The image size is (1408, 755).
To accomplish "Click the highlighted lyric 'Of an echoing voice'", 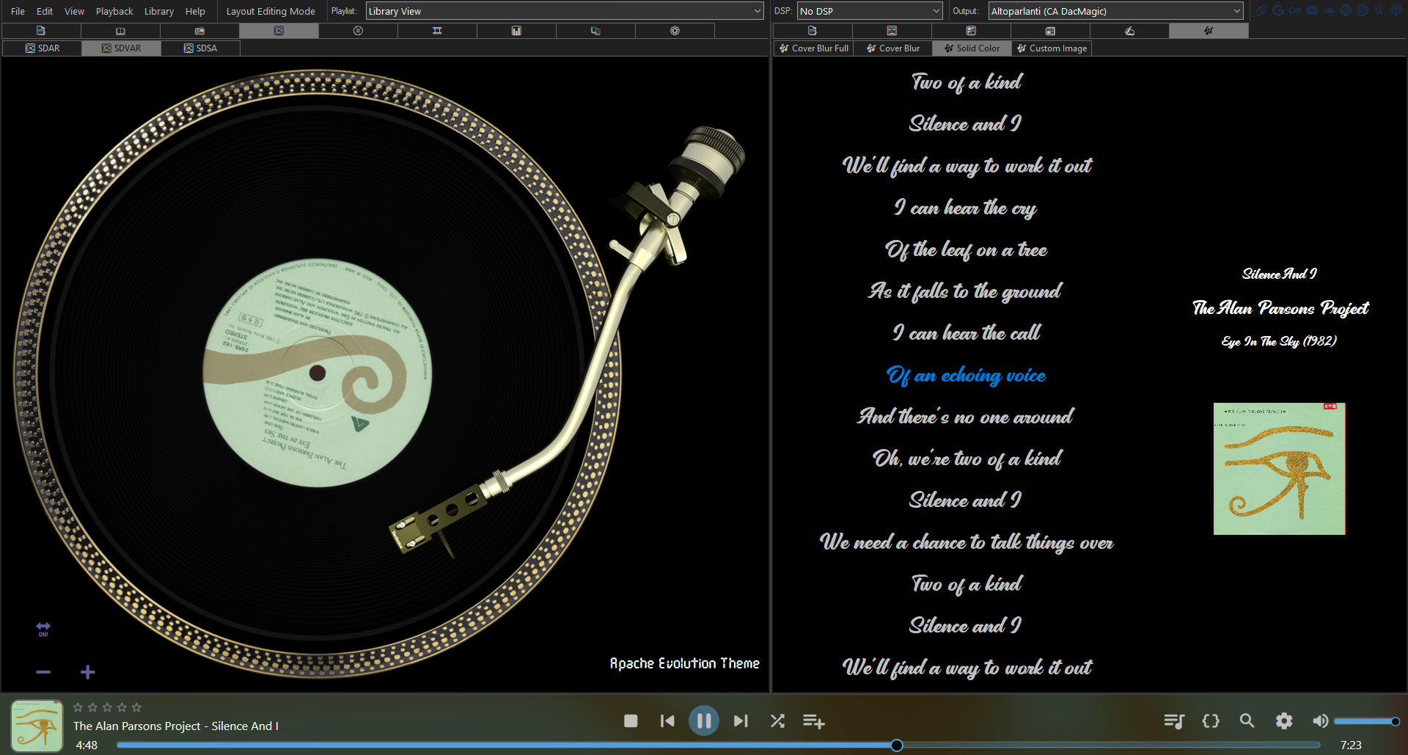I will 966,376.
